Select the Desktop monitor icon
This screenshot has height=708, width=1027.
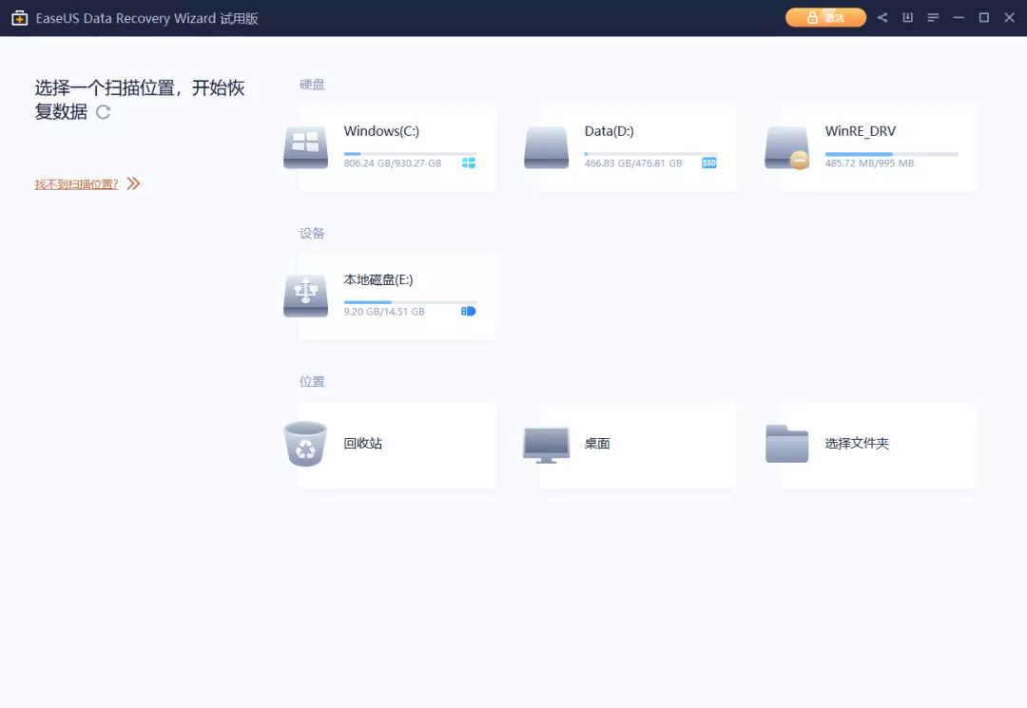click(x=546, y=445)
